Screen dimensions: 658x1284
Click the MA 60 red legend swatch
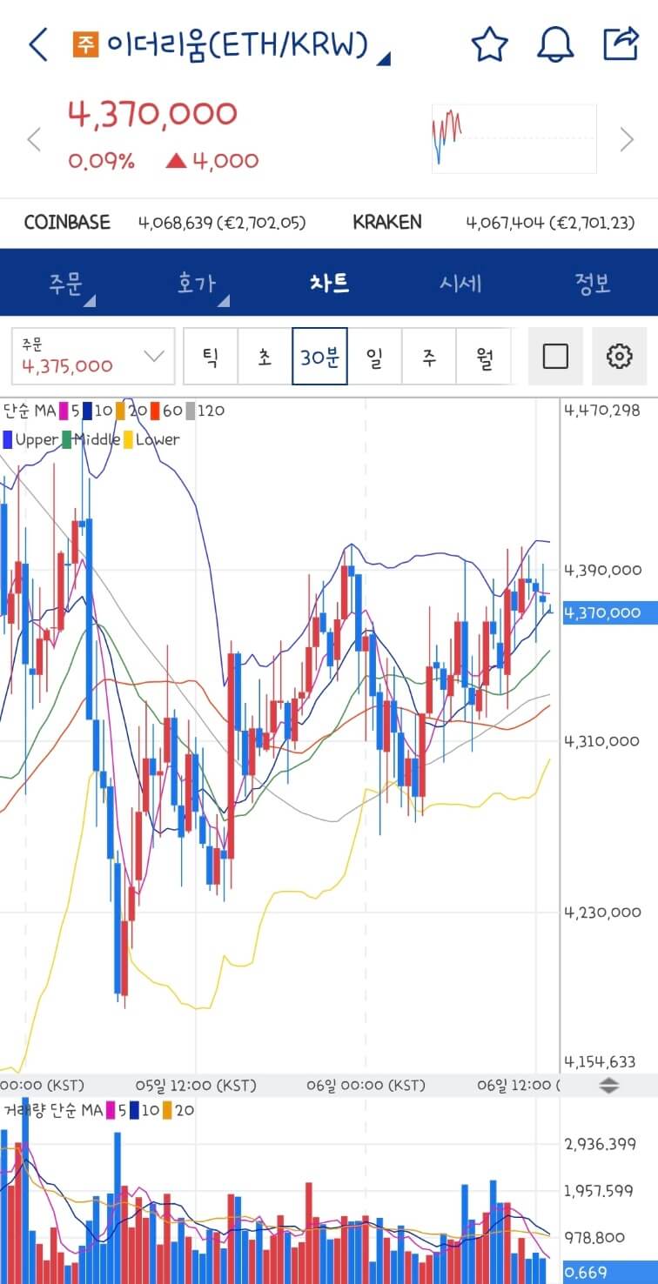(x=154, y=410)
